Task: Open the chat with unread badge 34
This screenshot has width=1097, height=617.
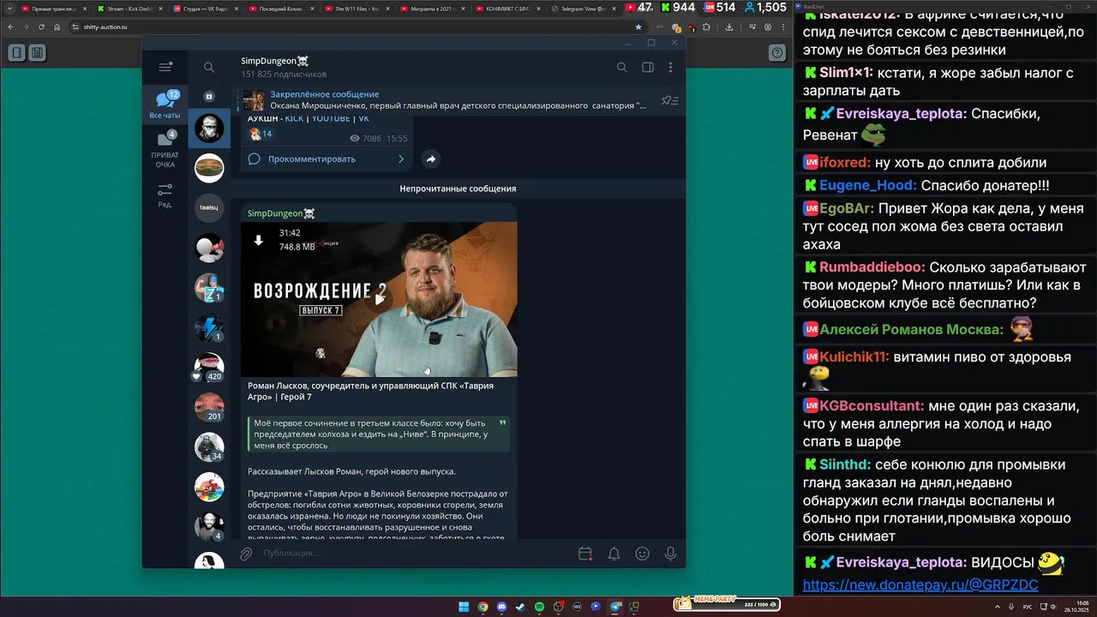Action: pyautogui.click(x=209, y=446)
